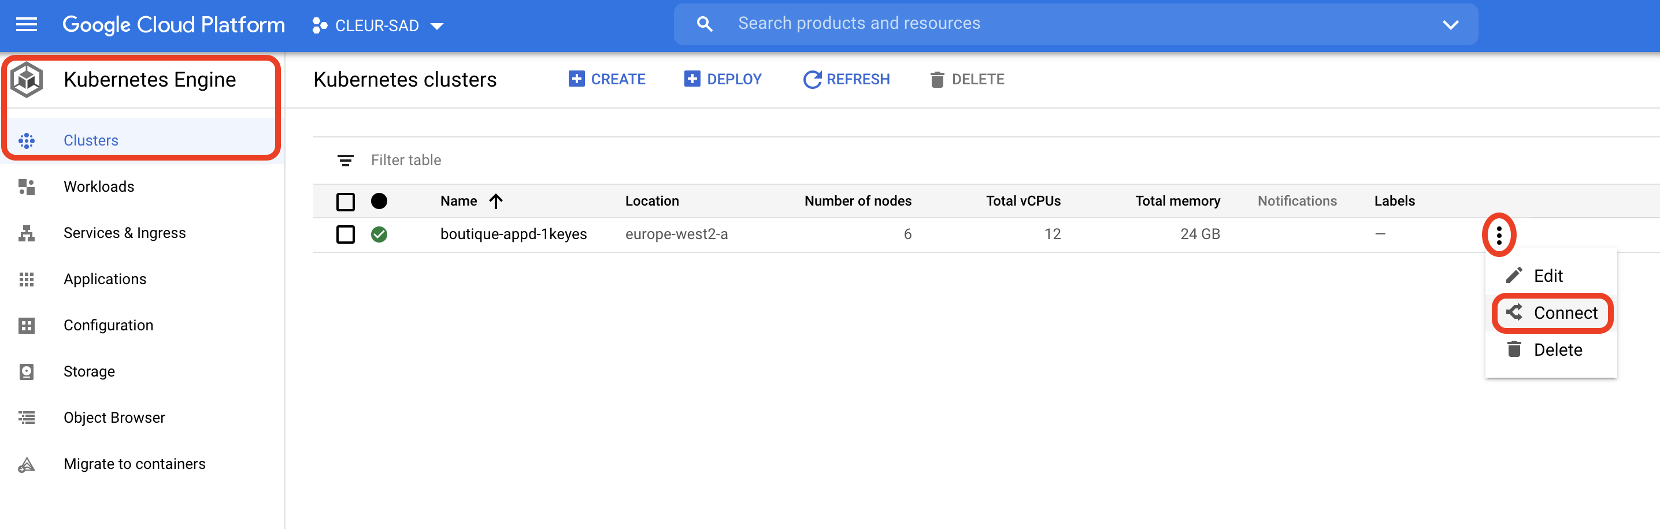The image size is (1660, 529).
Task: Open Services & Ingress in sidebar
Action: pos(142,233)
